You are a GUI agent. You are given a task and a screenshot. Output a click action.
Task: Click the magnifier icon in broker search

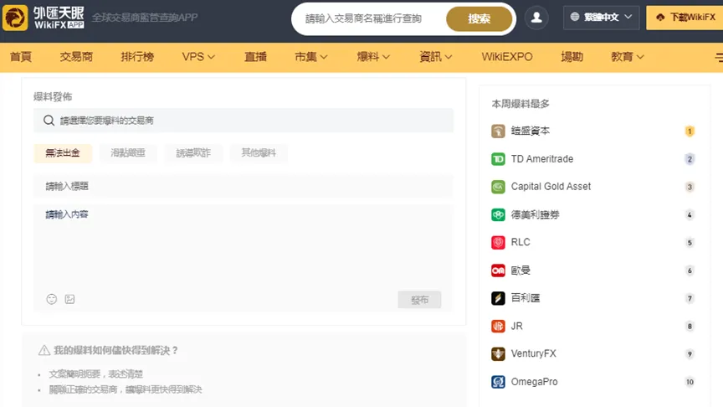[49, 121]
